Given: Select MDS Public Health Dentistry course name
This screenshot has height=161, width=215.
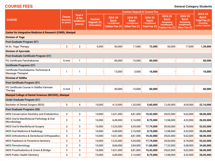Looking at the screenshot, I should 22,155.
